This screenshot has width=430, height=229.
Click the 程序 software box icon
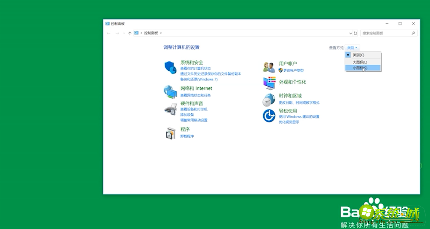click(170, 133)
